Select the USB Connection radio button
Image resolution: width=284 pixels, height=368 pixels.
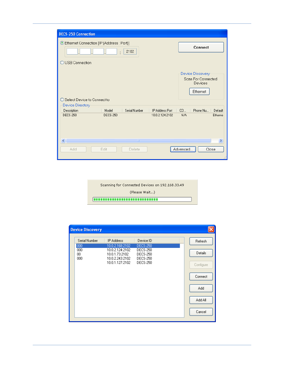[x=62, y=63]
